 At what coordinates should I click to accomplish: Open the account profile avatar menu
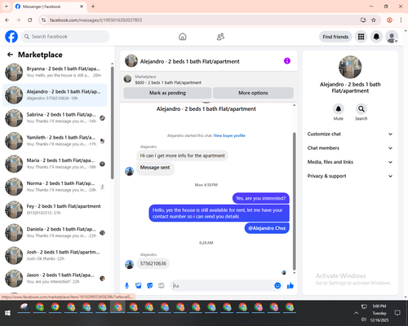pyautogui.click(x=392, y=37)
